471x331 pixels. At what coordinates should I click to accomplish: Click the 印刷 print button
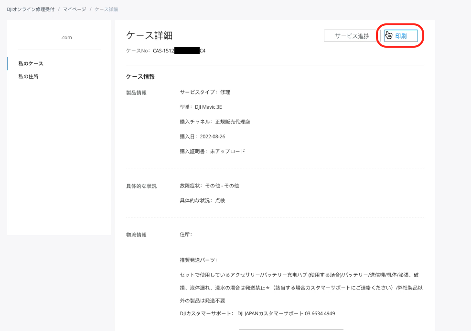click(401, 36)
